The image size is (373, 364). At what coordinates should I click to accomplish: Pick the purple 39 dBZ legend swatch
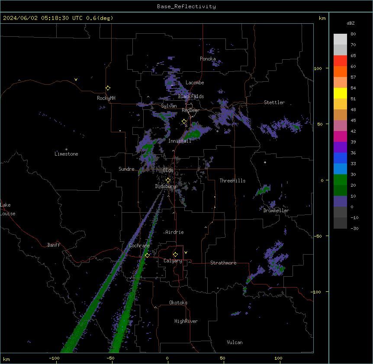pos(340,147)
